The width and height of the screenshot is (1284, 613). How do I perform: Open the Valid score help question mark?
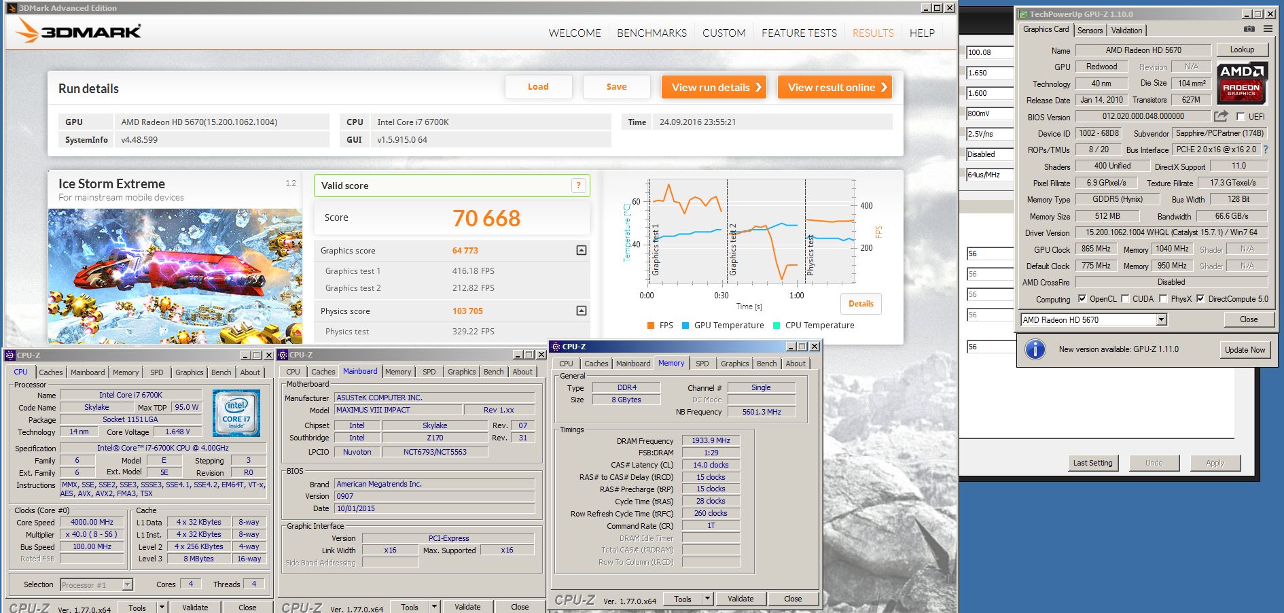(579, 186)
